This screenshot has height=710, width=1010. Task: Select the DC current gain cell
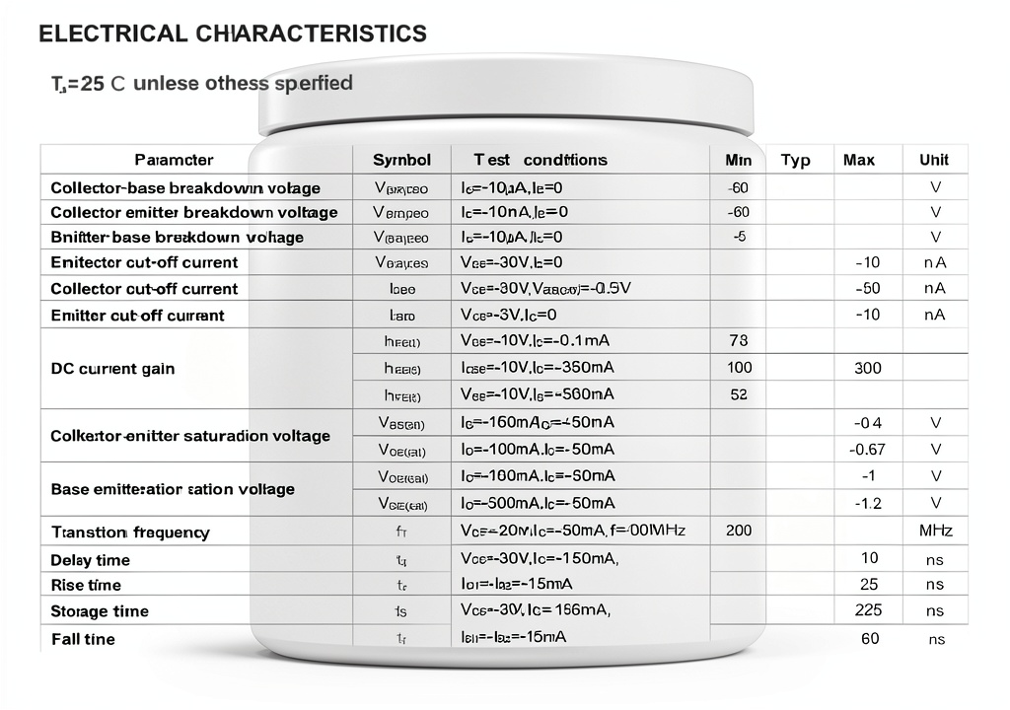point(112,369)
